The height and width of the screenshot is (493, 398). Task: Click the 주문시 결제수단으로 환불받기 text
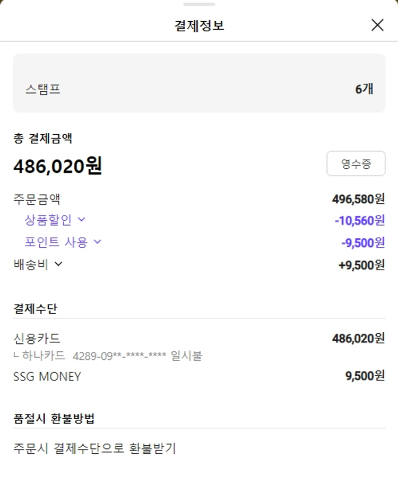tap(94, 448)
